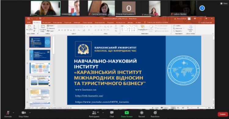Click Increase Font Size icon
The width and height of the screenshot is (229, 119).
tap(84, 27)
